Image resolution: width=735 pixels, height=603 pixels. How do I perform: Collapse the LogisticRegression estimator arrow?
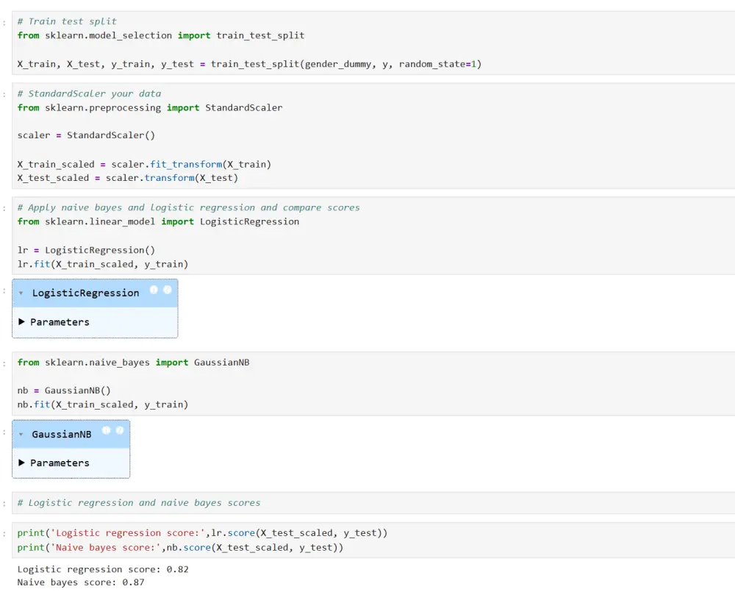click(x=21, y=293)
